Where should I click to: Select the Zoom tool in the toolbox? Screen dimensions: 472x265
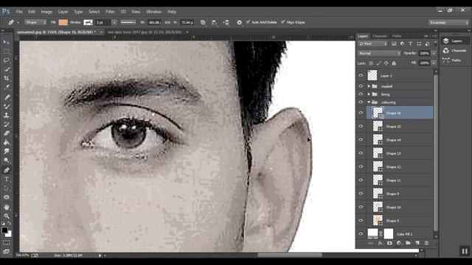click(x=7, y=216)
